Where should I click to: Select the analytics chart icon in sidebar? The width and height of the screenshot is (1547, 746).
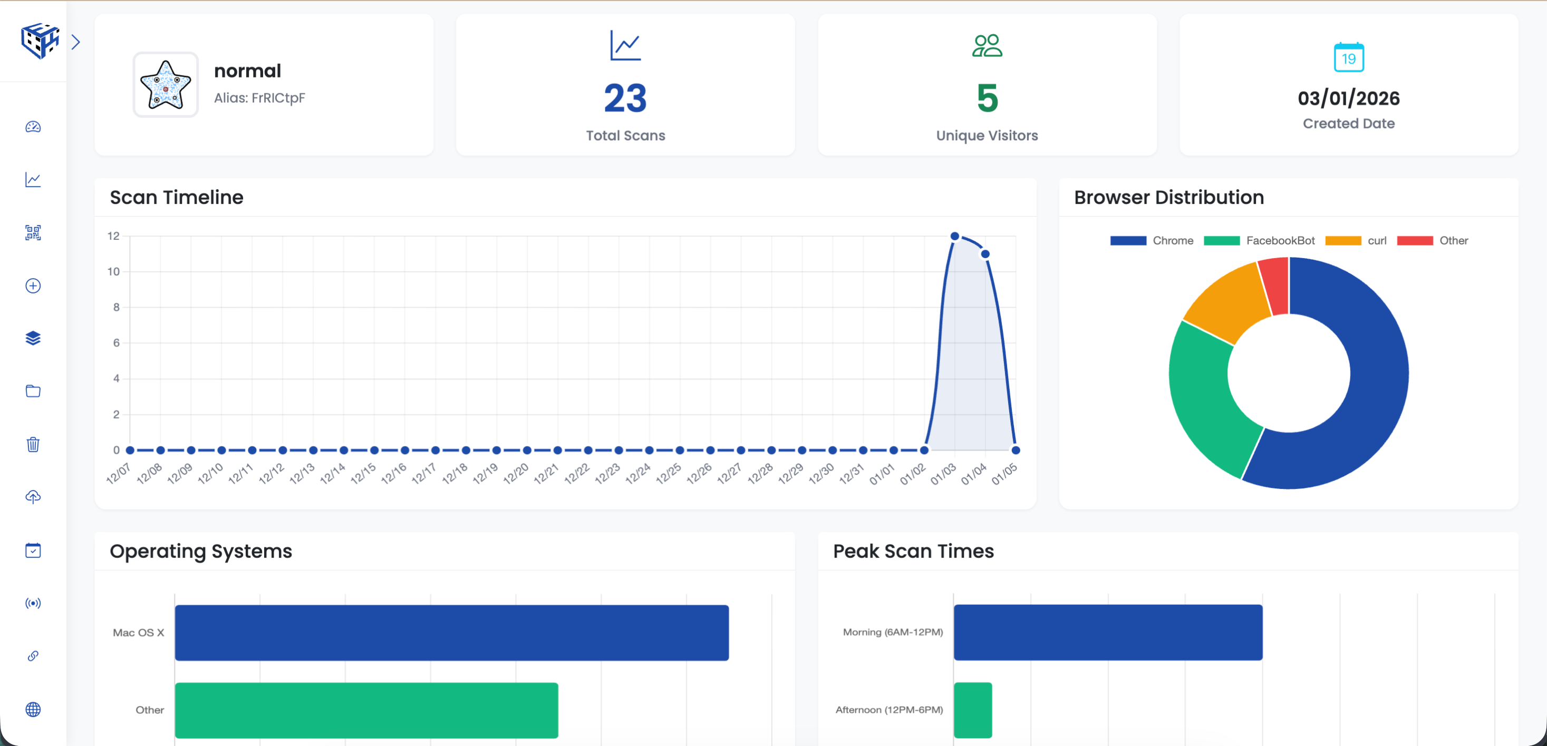coord(33,180)
